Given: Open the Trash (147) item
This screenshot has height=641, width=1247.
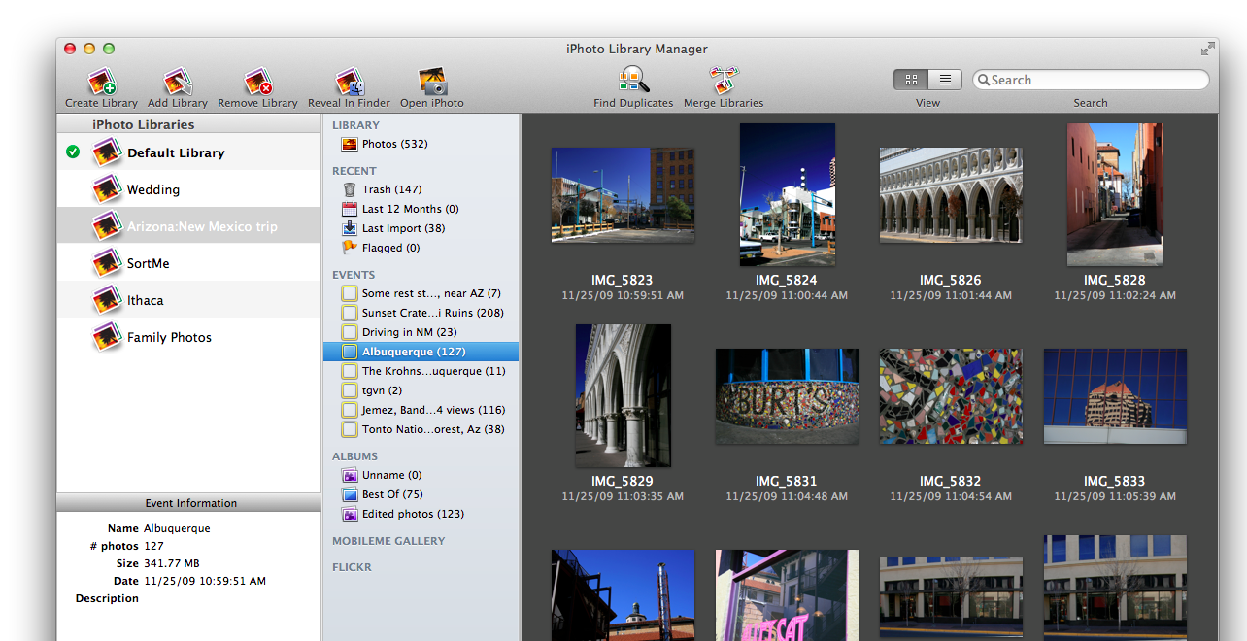Looking at the screenshot, I should pos(390,189).
